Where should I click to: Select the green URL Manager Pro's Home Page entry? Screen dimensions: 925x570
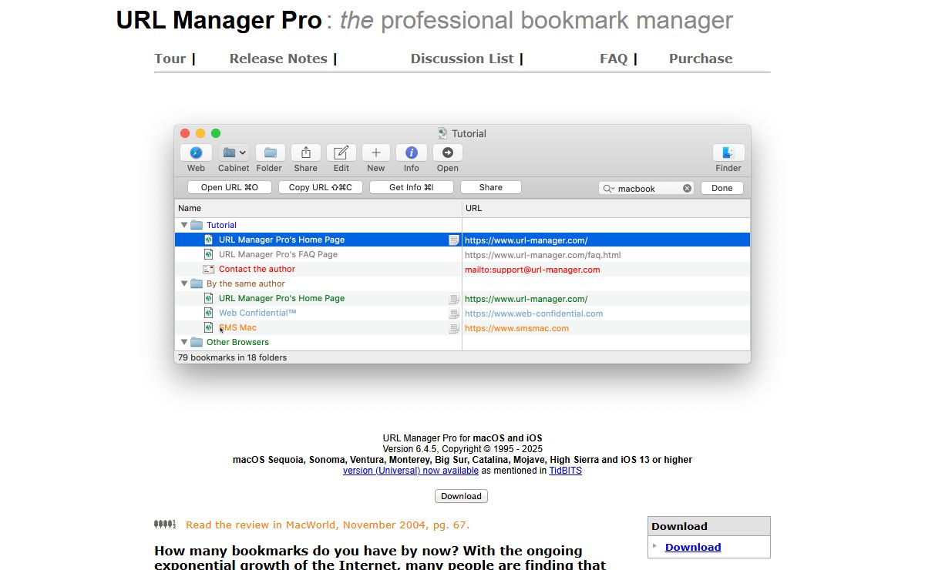click(x=281, y=298)
